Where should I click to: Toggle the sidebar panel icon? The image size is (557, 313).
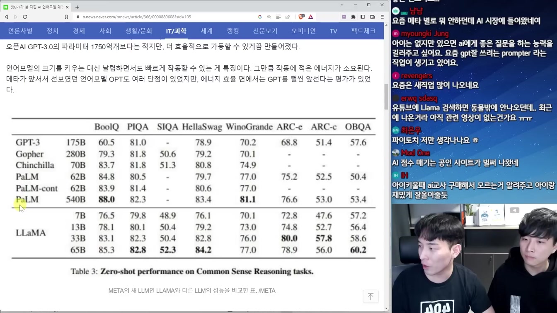[x=363, y=17]
